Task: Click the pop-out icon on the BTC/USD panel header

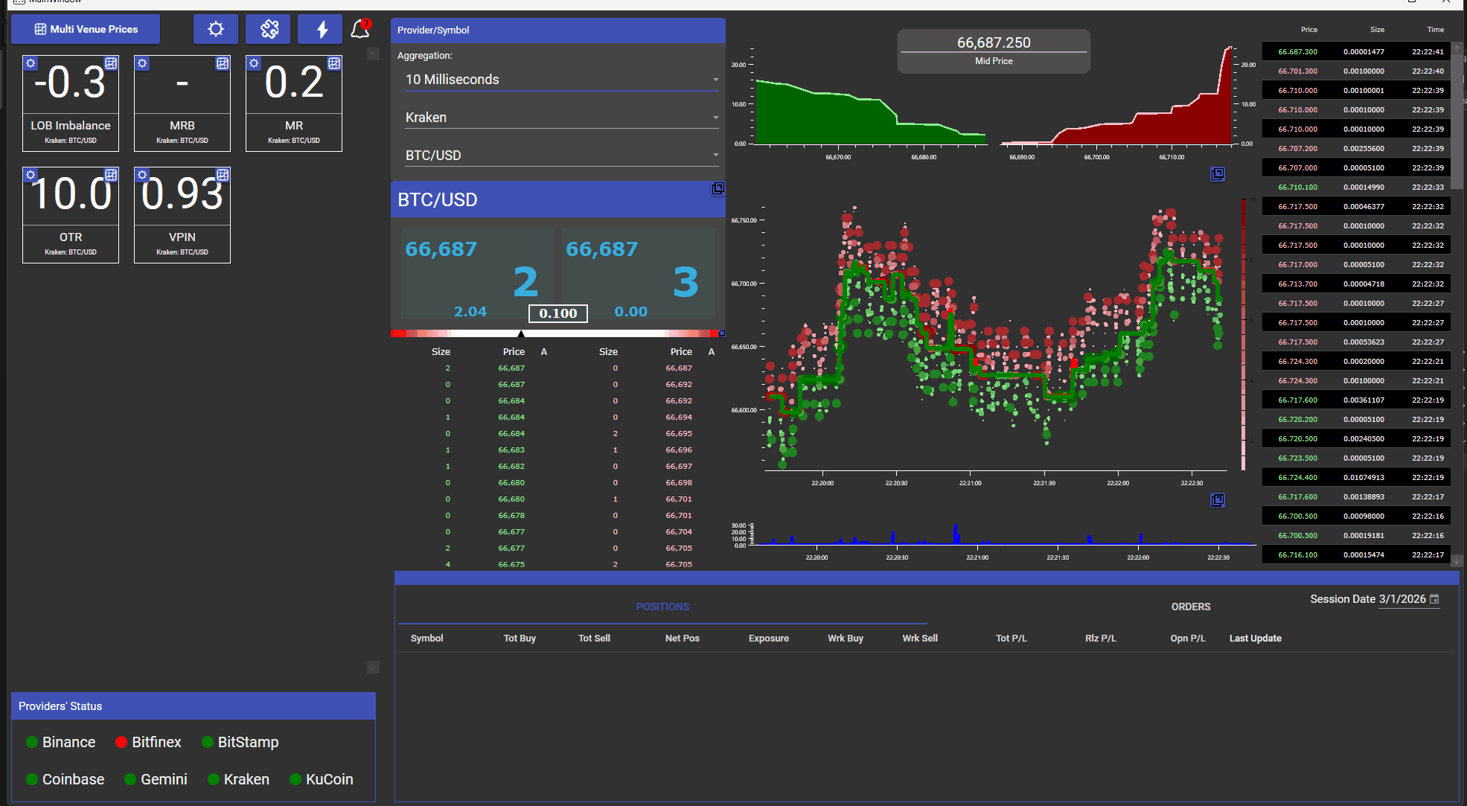Action: click(x=717, y=190)
